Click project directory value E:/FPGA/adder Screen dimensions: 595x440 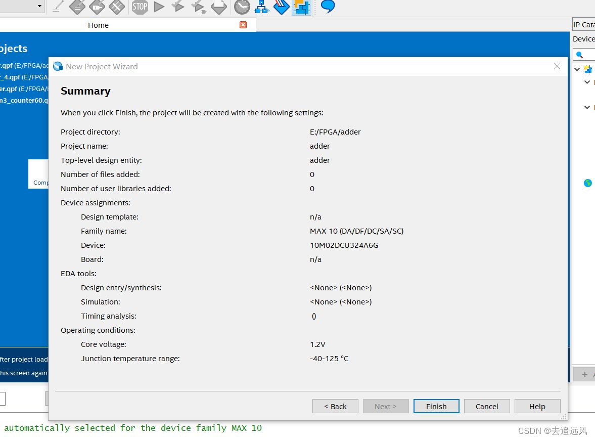pos(335,131)
